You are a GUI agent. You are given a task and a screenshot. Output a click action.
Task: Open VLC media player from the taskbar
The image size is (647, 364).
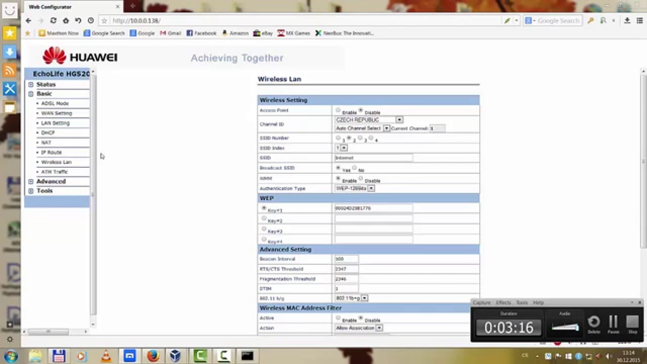(106, 356)
